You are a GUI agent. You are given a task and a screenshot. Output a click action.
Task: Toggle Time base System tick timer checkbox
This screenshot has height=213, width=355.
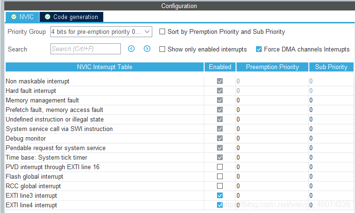coord(220,157)
